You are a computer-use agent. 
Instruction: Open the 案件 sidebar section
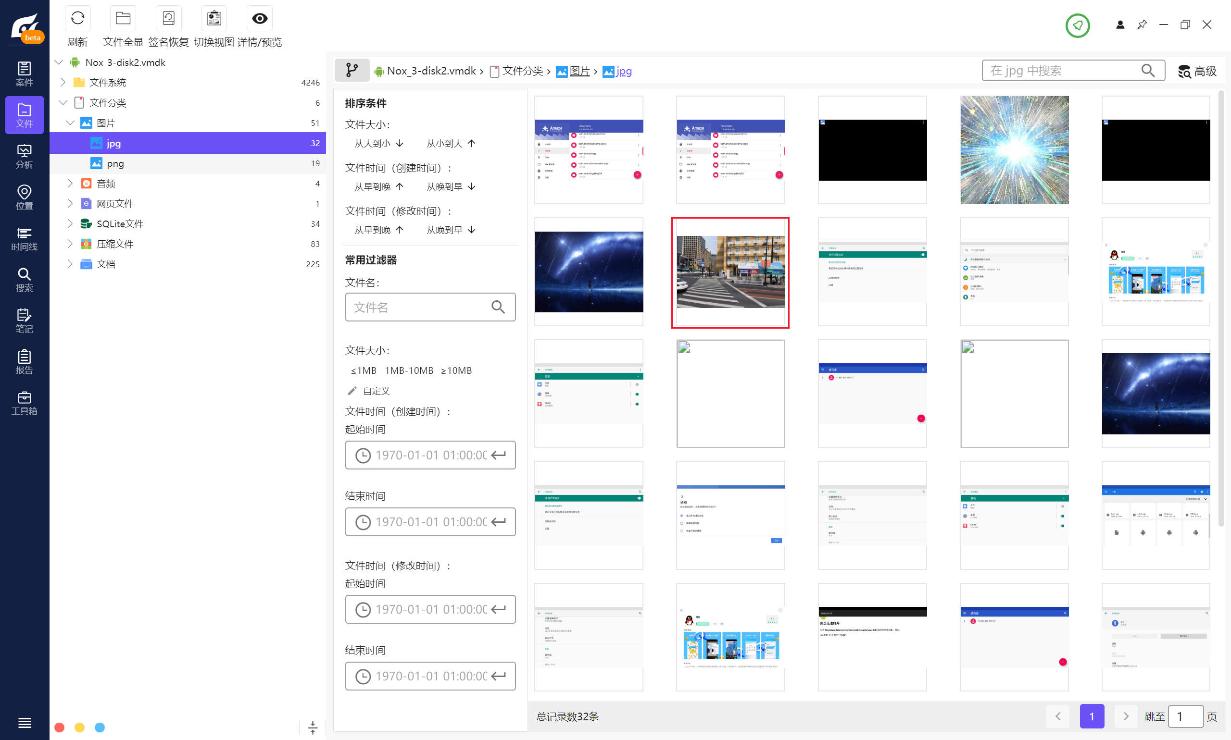[x=25, y=74]
